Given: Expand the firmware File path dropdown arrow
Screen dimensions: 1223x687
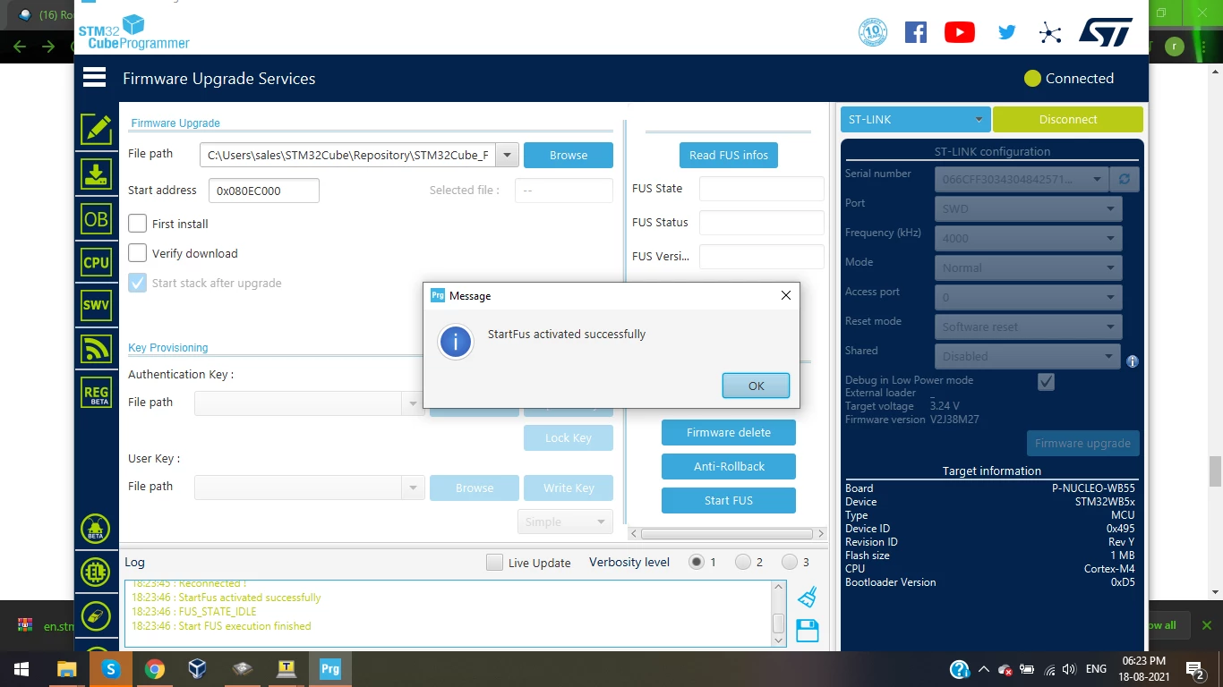Looking at the screenshot, I should pos(507,155).
